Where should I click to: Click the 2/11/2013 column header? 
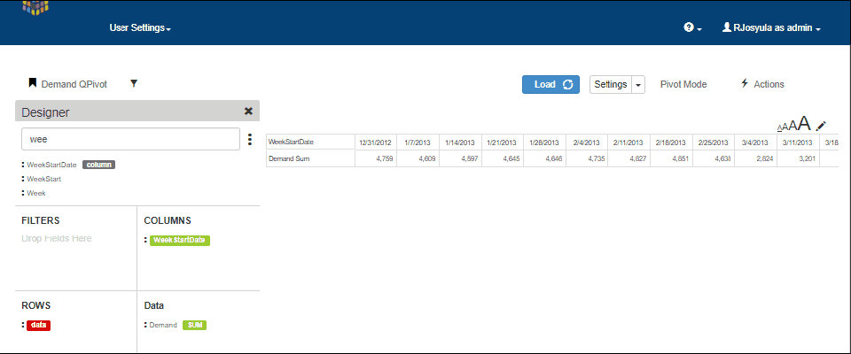629,142
